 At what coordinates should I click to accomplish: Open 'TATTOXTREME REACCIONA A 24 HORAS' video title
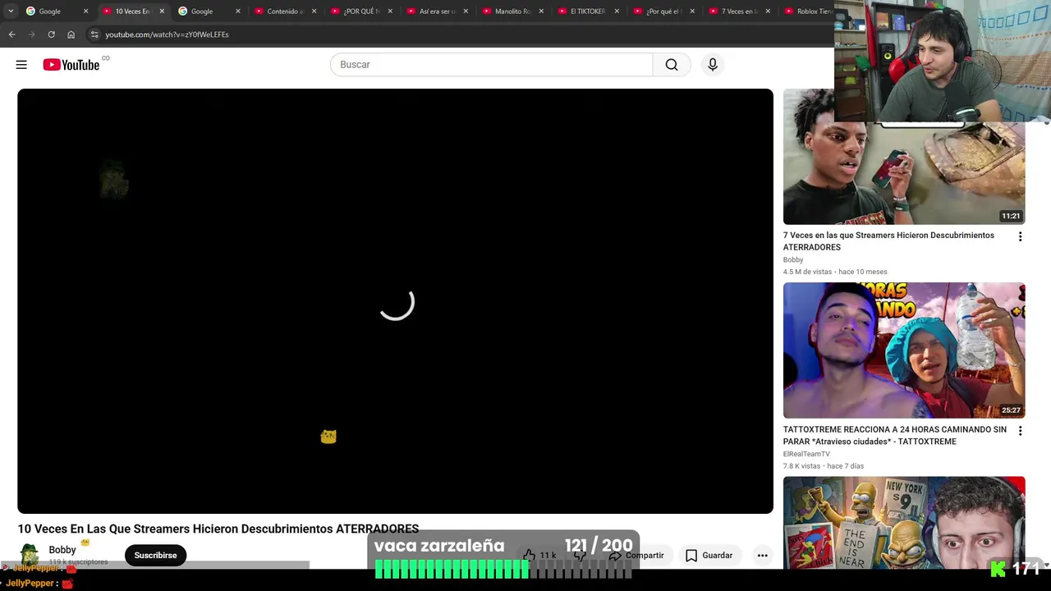894,436
